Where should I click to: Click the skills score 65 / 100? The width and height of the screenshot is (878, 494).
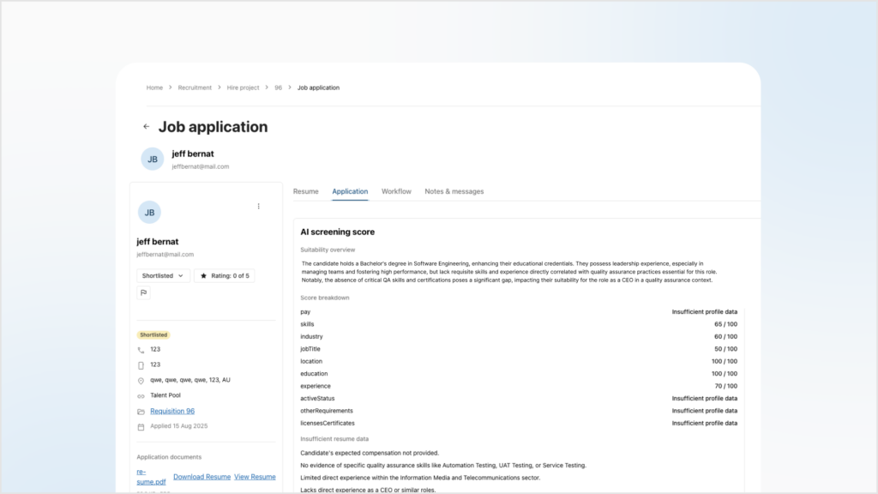[x=725, y=324]
